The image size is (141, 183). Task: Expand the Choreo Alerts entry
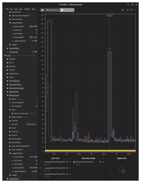click(10, 117)
